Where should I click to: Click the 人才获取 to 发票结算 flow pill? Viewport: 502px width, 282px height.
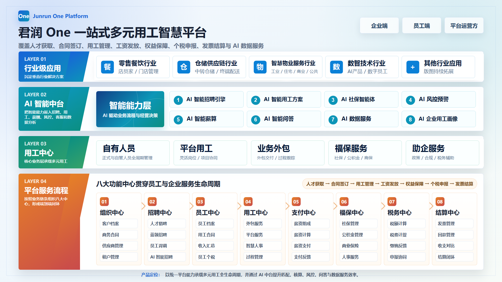click(x=390, y=184)
